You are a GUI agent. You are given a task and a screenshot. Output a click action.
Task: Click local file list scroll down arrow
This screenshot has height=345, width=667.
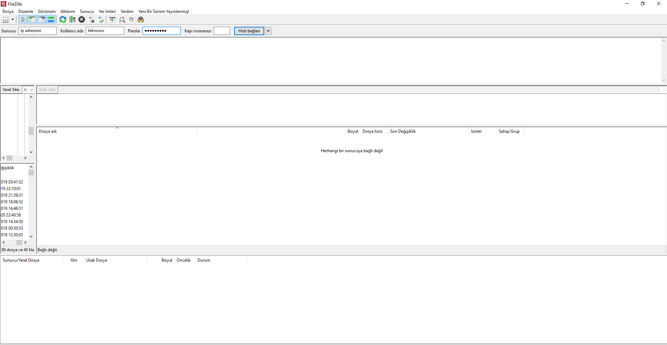[x=31, y=237]
